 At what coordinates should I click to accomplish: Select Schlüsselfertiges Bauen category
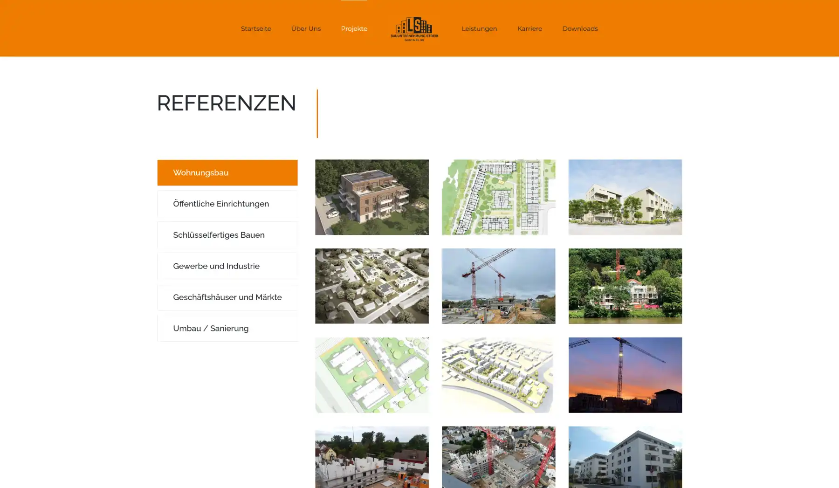pyautogui.click(x=227, y=235)
